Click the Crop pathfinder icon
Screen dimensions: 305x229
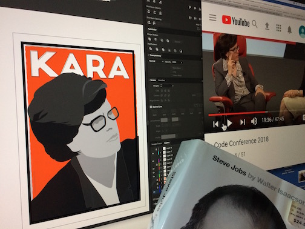pos(169,50)
